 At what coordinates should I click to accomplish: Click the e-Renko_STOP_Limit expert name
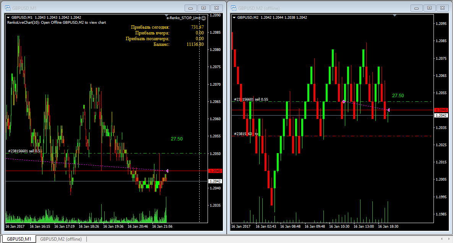pos(183,18)
